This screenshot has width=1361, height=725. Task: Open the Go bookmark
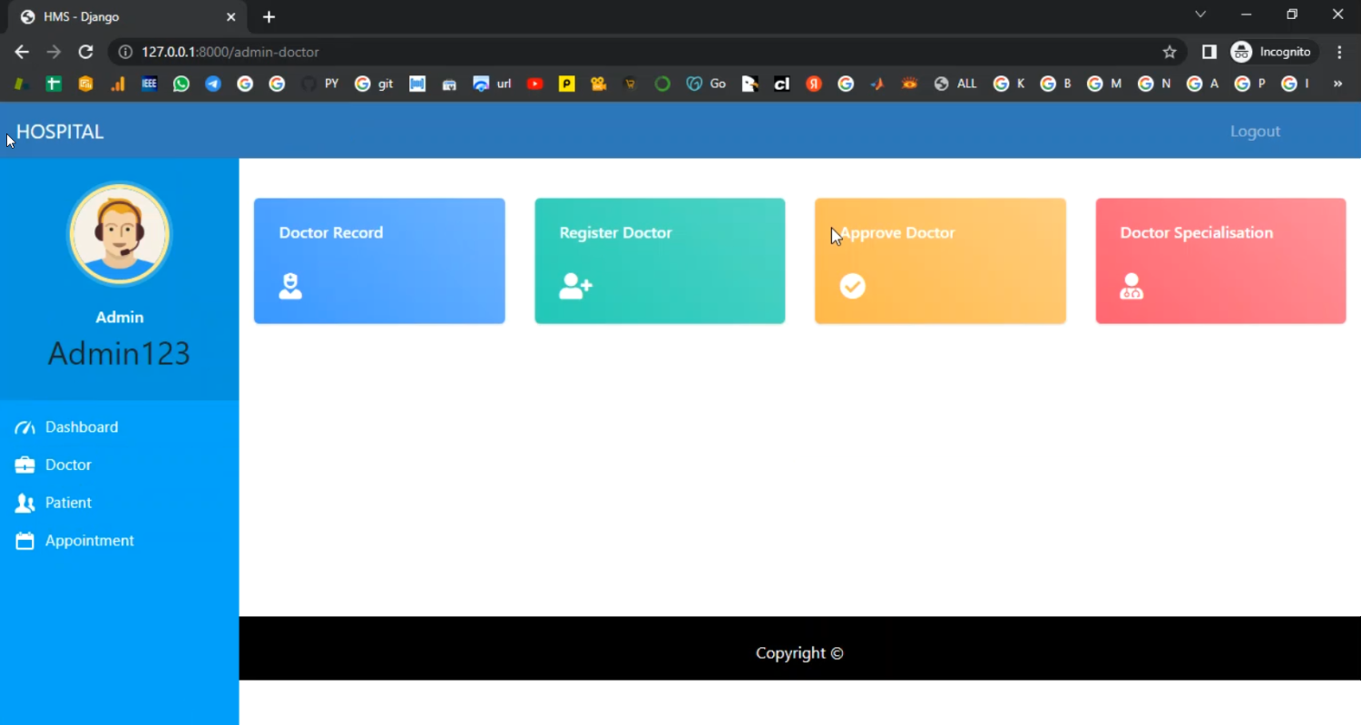(706, 83)
